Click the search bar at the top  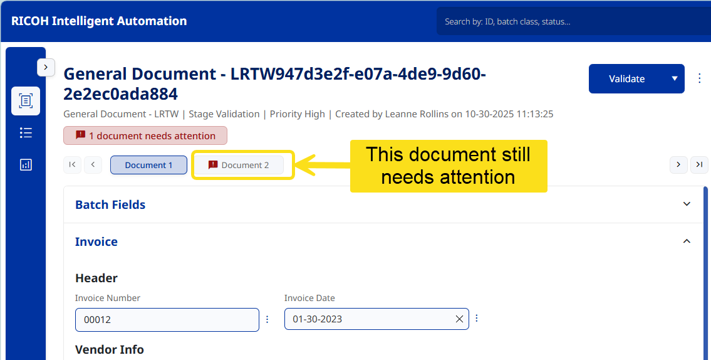pos(573,21)
